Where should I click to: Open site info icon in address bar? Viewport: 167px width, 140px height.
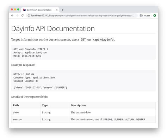point(29,15)
